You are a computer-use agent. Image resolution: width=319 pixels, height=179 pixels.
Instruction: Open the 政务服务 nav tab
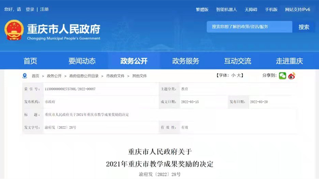pyautogui.click(x=185, y=61)
